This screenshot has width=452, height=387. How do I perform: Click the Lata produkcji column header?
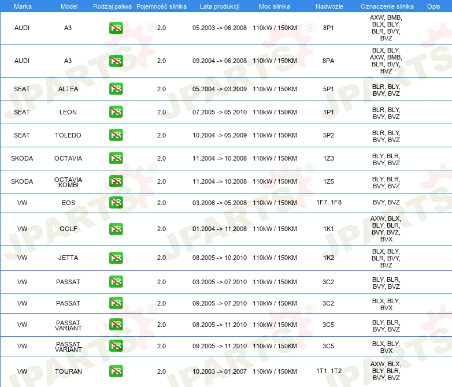[219, 6]
